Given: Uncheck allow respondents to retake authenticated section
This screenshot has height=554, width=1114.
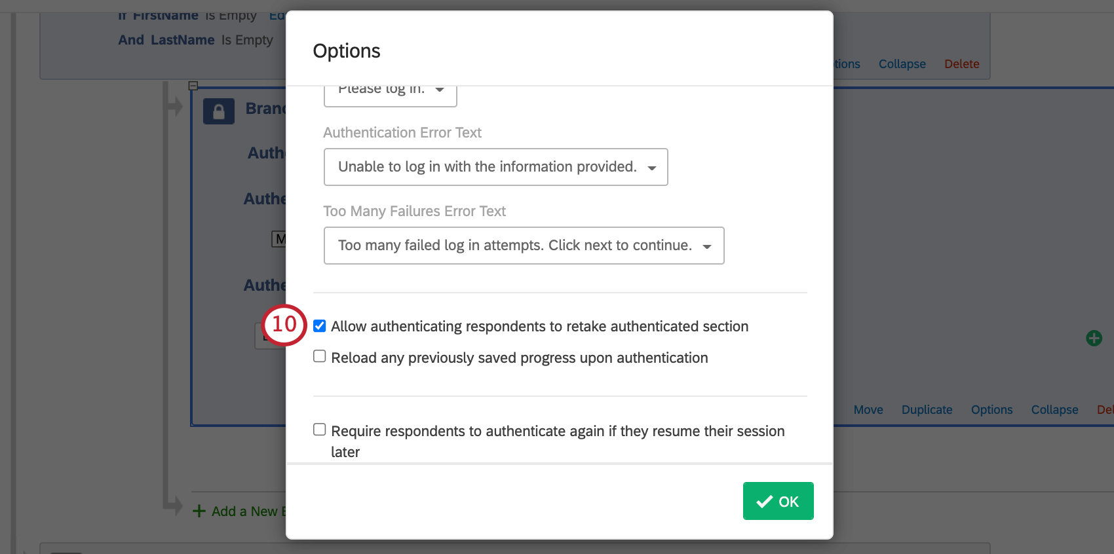Looking at the screenshot, I should 319,325.
